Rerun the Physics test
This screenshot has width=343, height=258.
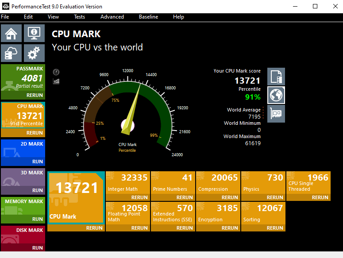[x=263, y=197]
